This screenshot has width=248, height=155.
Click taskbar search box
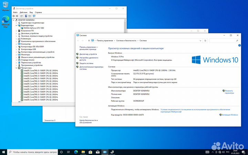point(33,152)
